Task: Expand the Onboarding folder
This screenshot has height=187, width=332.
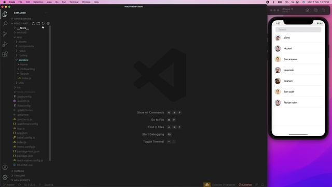Action: click(x=27, y=69)
